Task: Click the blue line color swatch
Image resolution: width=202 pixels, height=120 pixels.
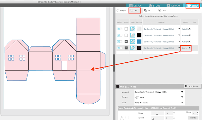Action: 139,42
